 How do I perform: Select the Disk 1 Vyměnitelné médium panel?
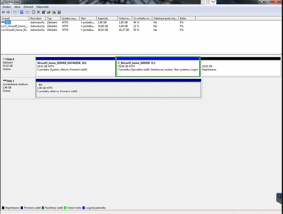(18, 88)
